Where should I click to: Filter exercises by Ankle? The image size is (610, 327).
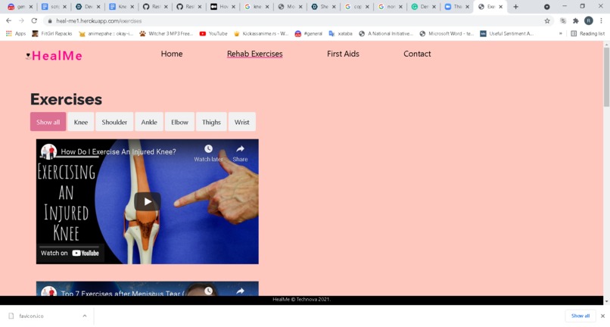149,122
